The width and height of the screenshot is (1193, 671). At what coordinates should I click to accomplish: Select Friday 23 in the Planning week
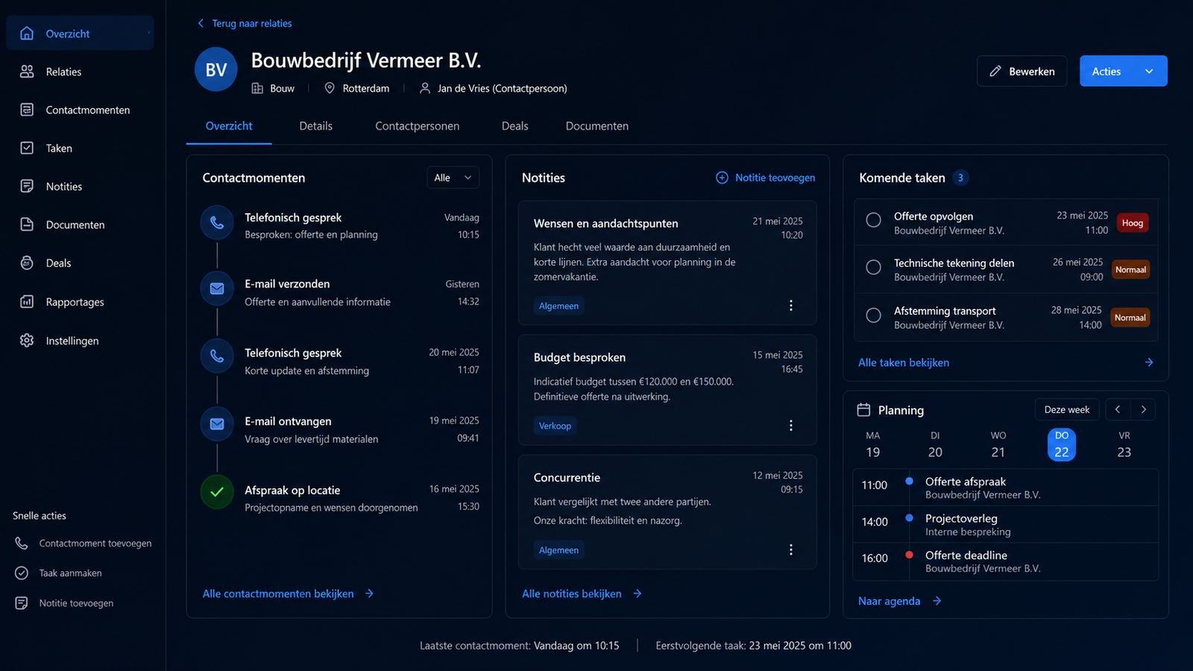click(1124, 444)
